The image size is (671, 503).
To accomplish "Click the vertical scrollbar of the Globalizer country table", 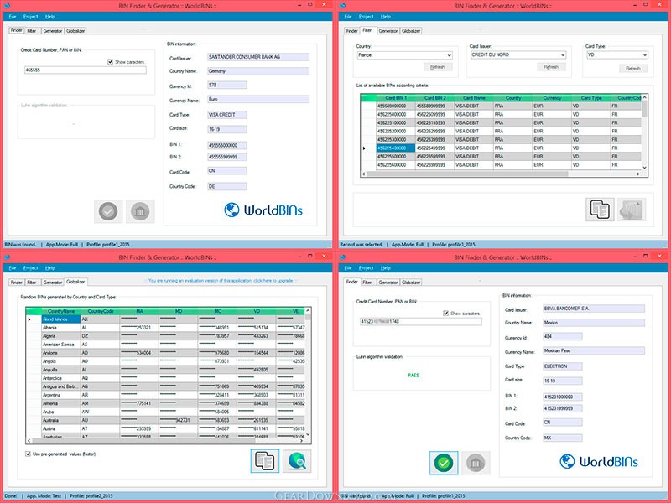I will pyautogui.click(x=308, y=372).
